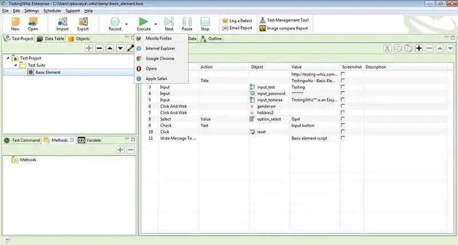This screenshot has width=458, height=245.
Task: Add item with Test Project plus icon
Action: tap(89, 48)
